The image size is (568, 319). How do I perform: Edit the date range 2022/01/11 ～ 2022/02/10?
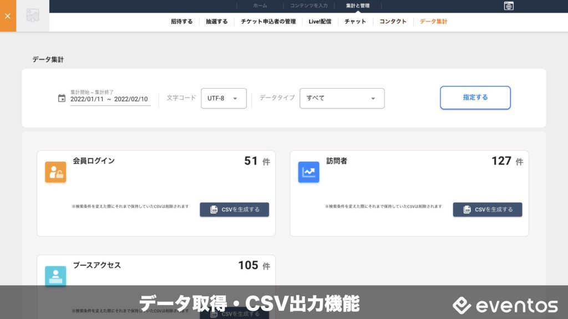coord(109,99)
